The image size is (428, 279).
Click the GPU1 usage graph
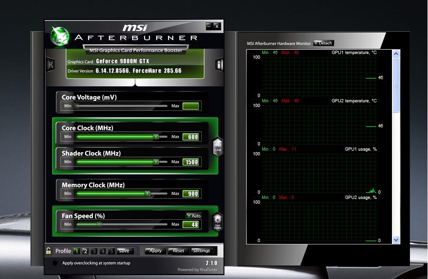(319, 173)
